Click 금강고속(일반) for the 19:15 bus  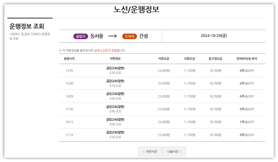(x=115, y=119)
